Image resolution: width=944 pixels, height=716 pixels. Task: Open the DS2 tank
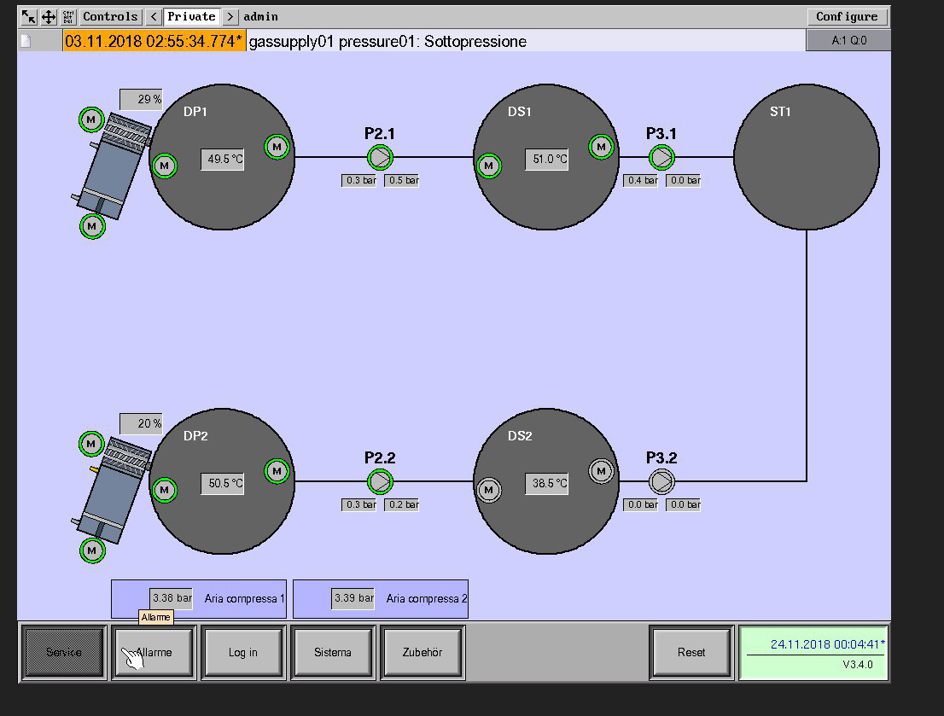[546, 481]
